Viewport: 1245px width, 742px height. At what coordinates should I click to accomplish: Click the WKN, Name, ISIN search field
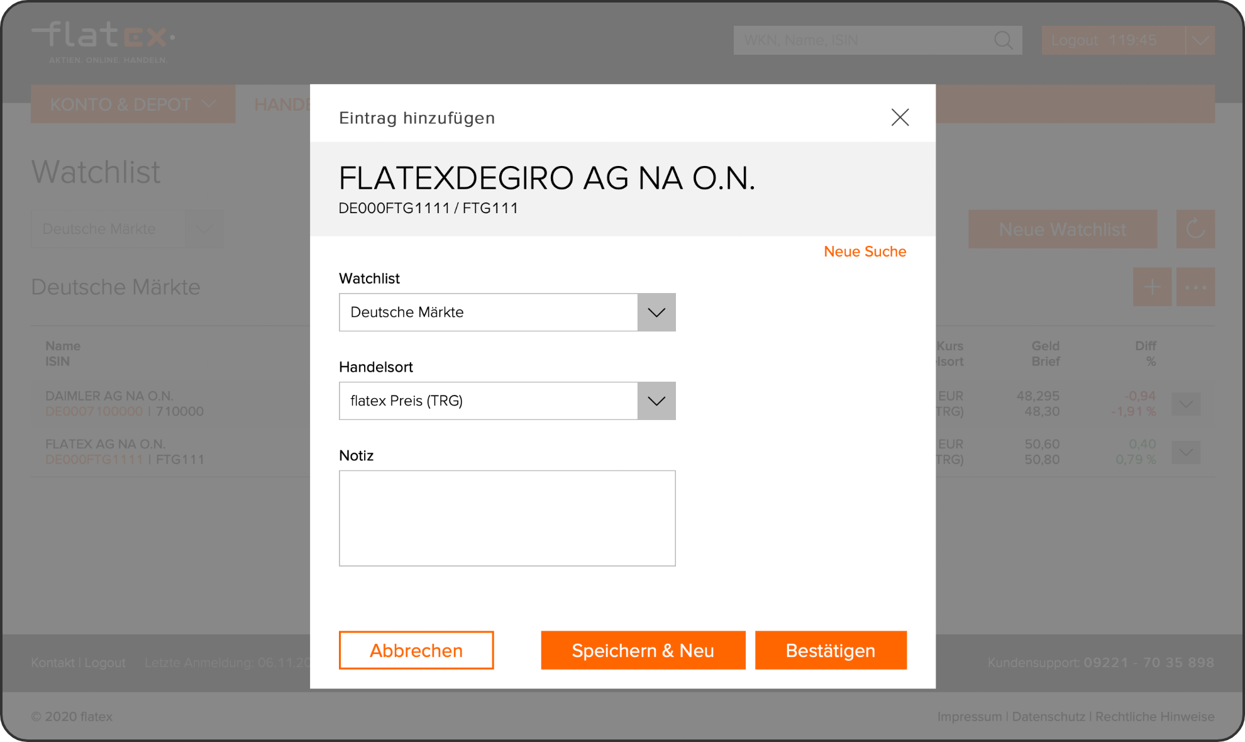point(861,40)
